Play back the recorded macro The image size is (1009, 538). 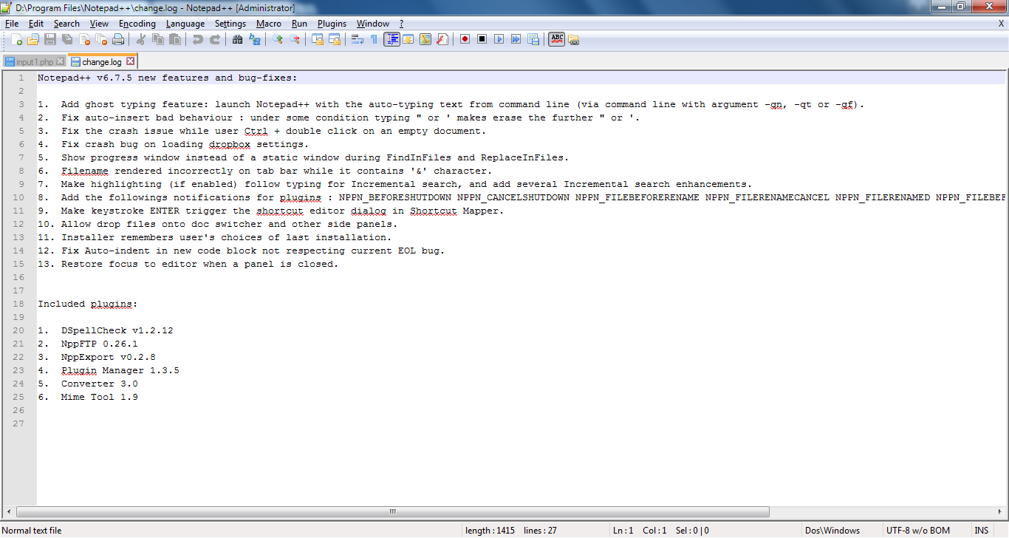pyautogui.click(x=499, y=39)
